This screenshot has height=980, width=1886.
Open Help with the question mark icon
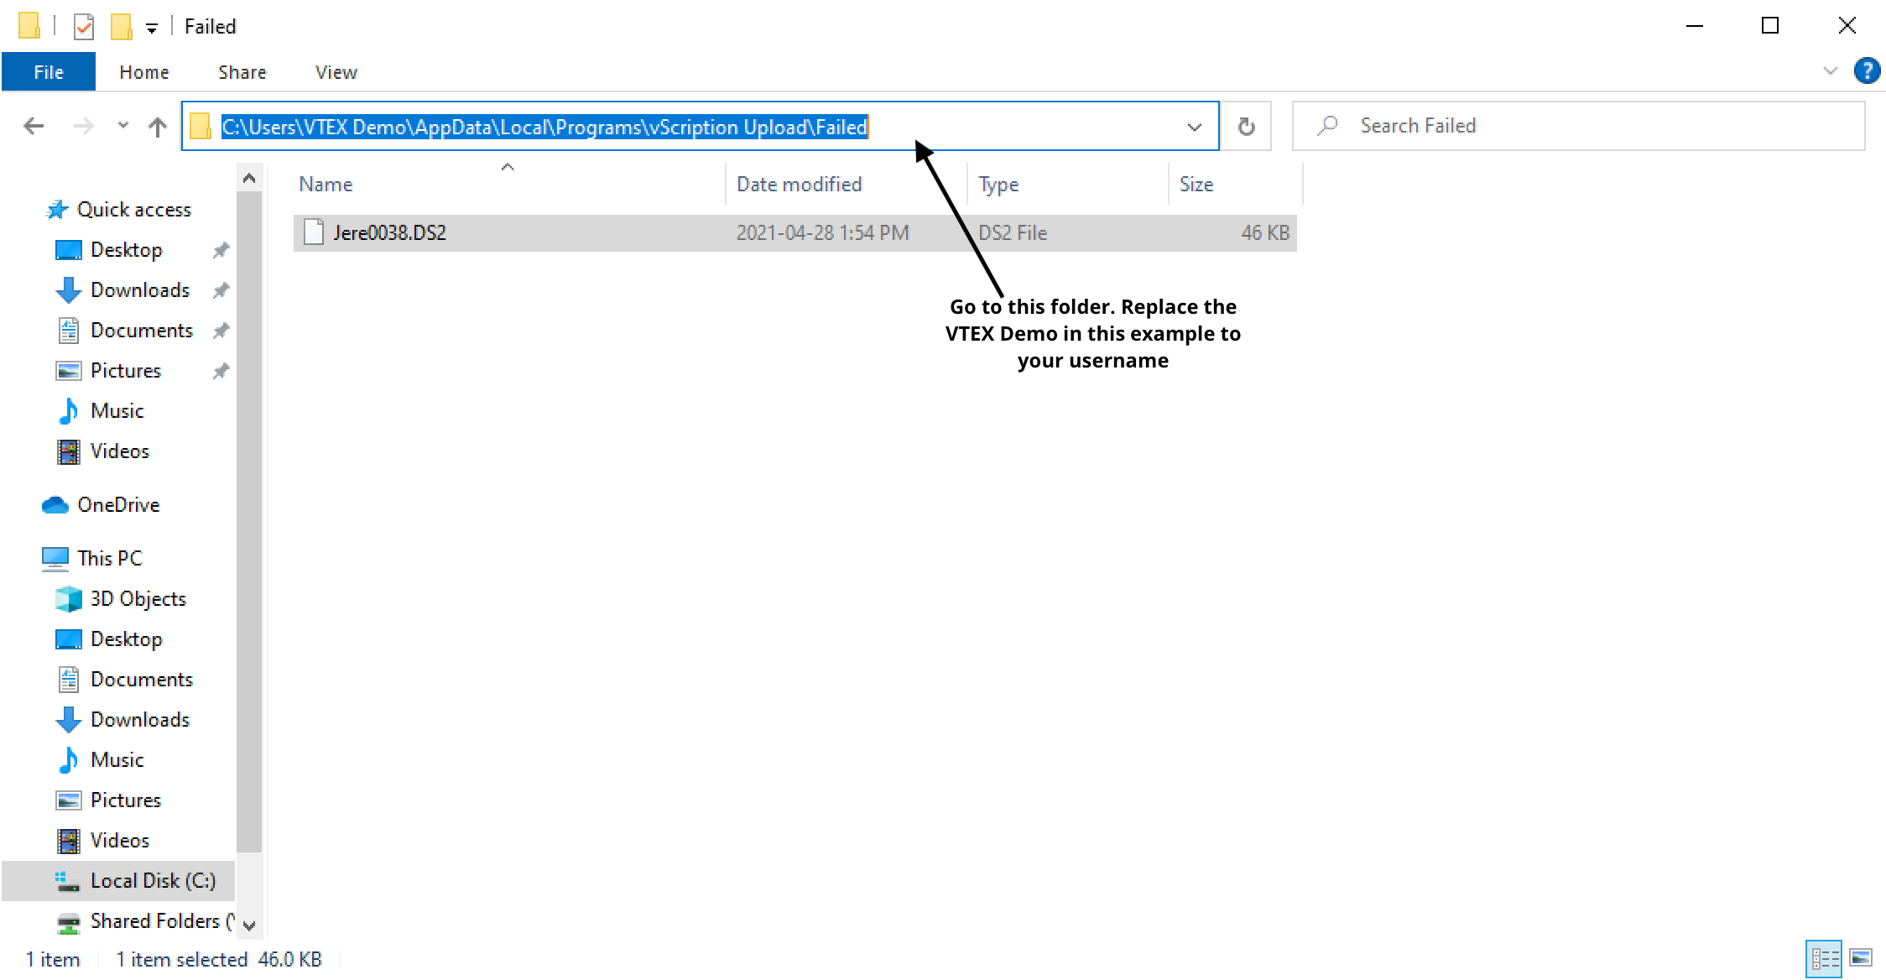(x=1867, y=71)
